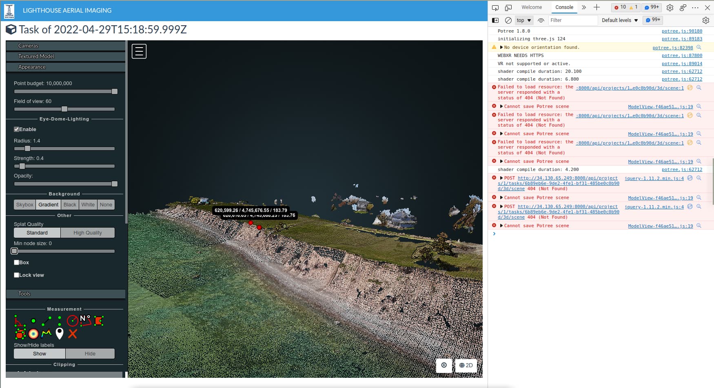
Task: Open console settings gear icon
Action: click(x=706, y=20)
